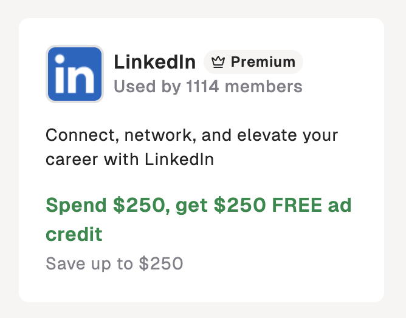Click the green word 'credit'

[x=74, y=234]
